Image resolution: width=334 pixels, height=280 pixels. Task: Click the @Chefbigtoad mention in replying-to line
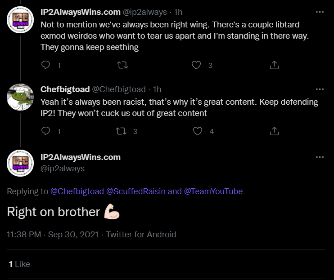[x=77, y=191]
